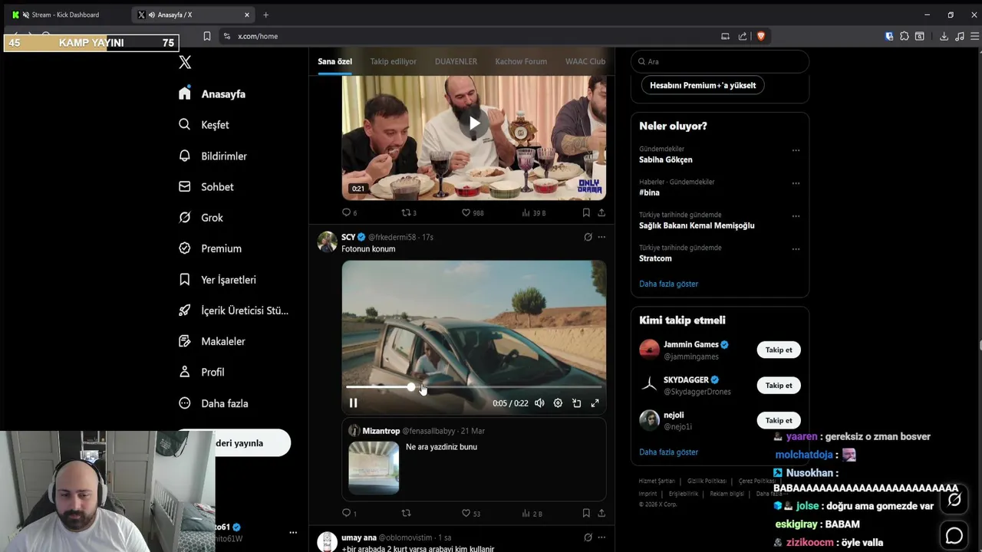The image size is (982, 552).
Task: Switch to Stream - Kick Dashboard browser tab
Action: [65, 15]
